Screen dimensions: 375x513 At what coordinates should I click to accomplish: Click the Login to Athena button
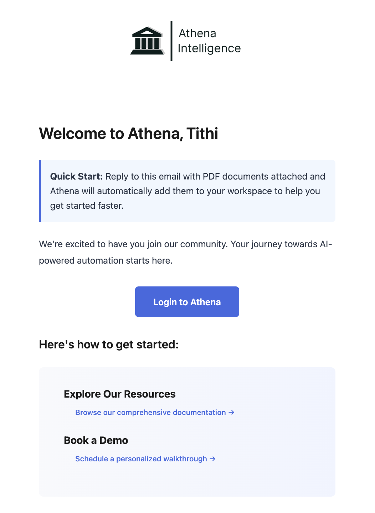[187, 302]
